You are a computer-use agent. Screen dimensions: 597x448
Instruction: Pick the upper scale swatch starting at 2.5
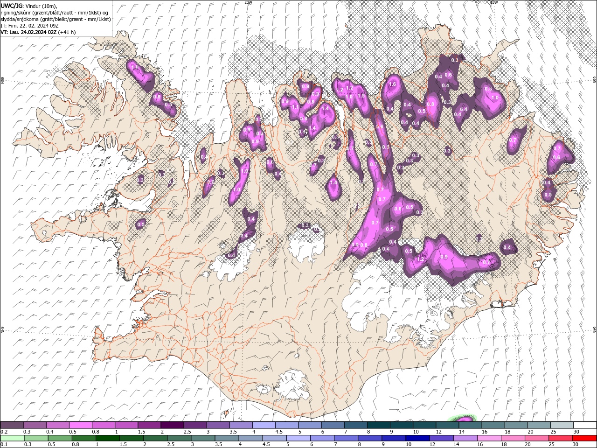point(195,425)
